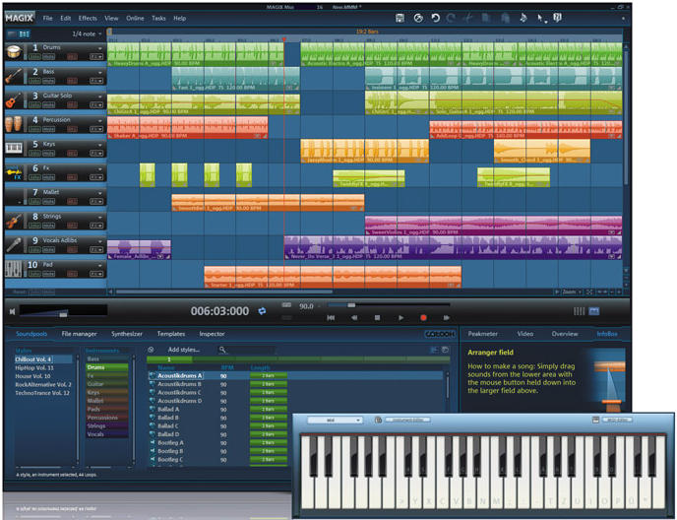
Task: Switch to the Peakmeter tab
Action: click(x=483, y=334)
